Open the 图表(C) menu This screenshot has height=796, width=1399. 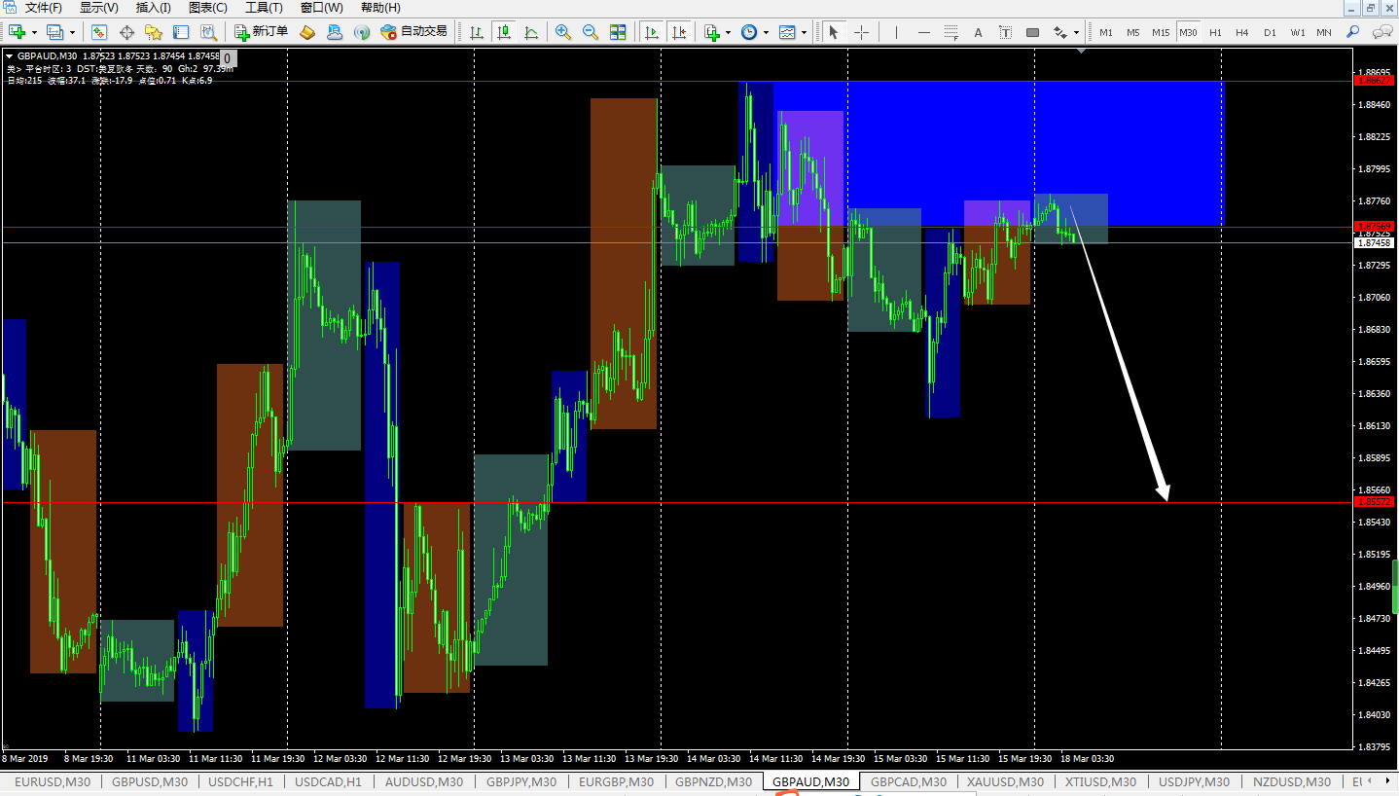coord(207,8)
